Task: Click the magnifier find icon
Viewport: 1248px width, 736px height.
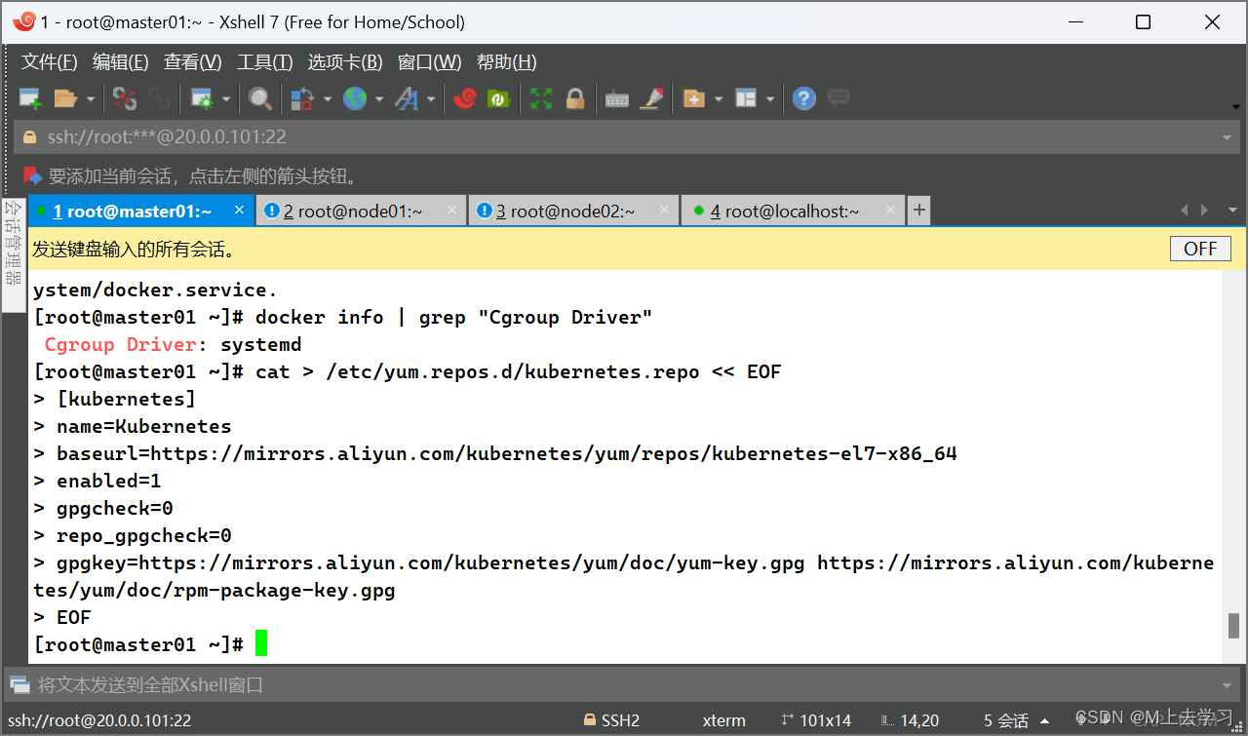Action: coord(259,98)
